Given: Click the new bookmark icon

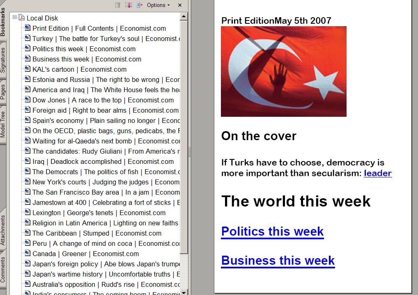Looking at the screenshot, I should click(129, 5).
